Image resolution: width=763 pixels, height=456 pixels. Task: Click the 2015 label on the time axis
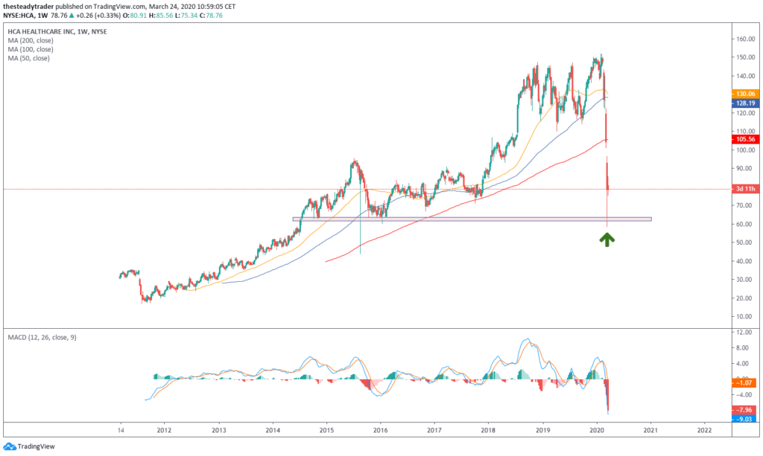326,430
